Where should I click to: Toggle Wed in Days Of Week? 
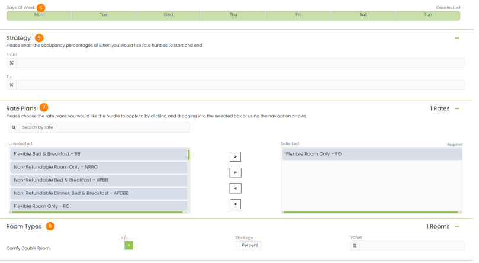coord(168,14)
